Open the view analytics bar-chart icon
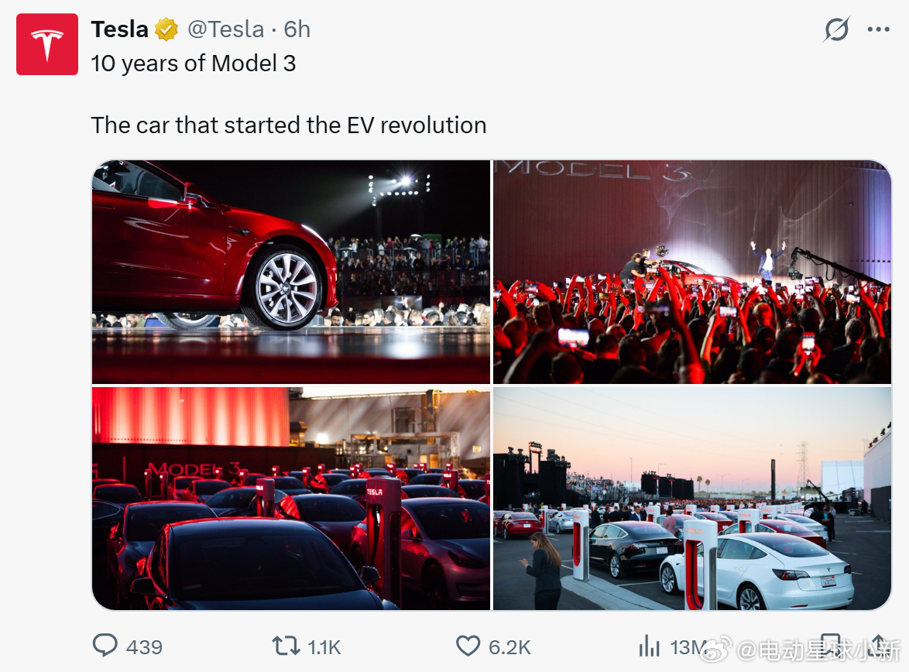 pyautogui.click(x=648, y=646)
